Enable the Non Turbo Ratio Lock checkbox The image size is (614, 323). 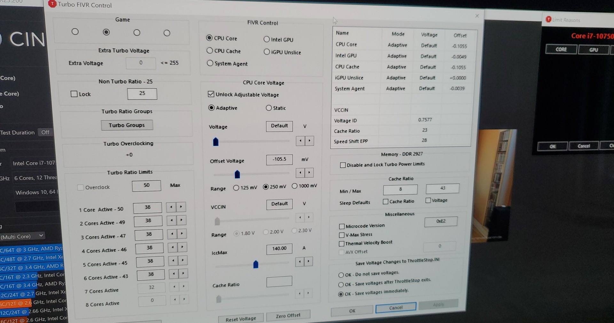[x=74, y=94]
